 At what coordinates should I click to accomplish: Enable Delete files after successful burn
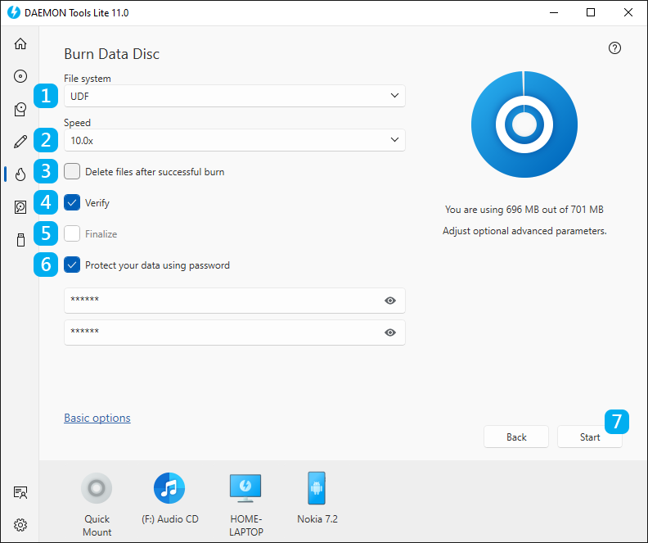pos(72,172)
